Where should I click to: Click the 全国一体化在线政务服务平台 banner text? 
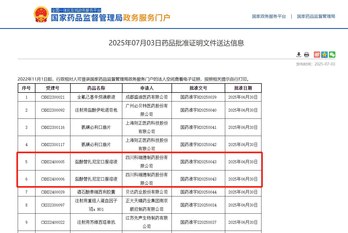(x=76, y=10)
